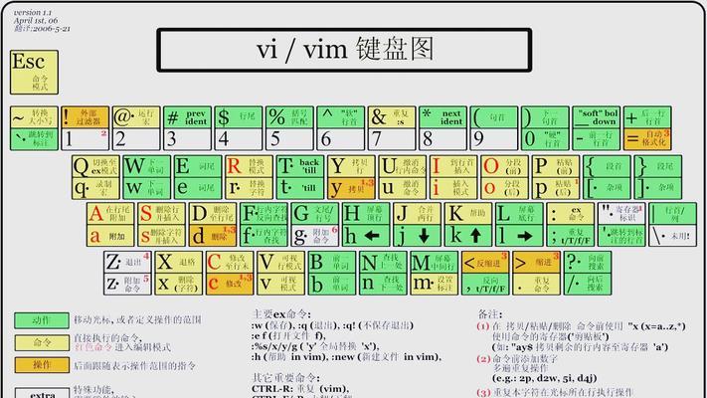
Task: Click the red lowercase s key cell
Action: [161, 235]
